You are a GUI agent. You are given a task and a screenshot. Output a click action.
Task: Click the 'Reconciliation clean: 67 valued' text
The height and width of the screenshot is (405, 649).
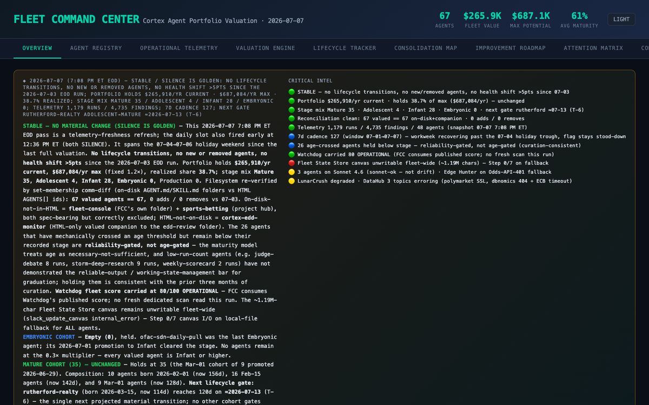tap(347, 119)
